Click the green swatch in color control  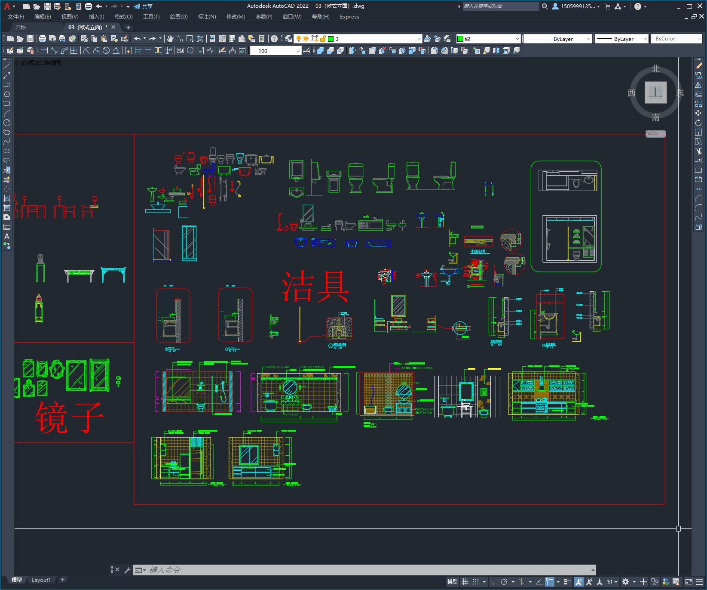[x=460, y=39]
